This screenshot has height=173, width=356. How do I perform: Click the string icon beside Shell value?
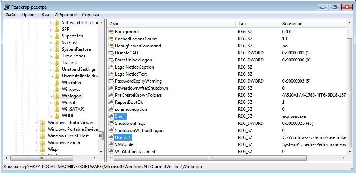(x=111, y=116)
